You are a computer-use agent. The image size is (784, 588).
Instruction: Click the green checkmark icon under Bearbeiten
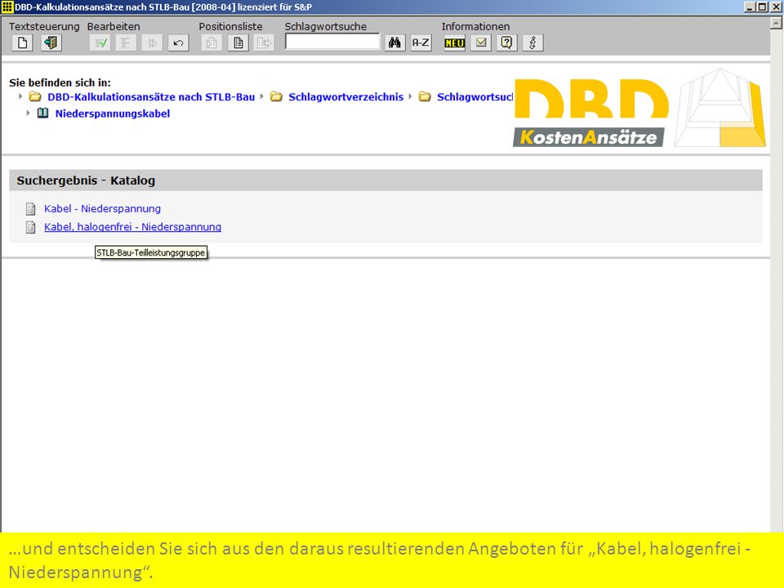(x=100, y=43)
